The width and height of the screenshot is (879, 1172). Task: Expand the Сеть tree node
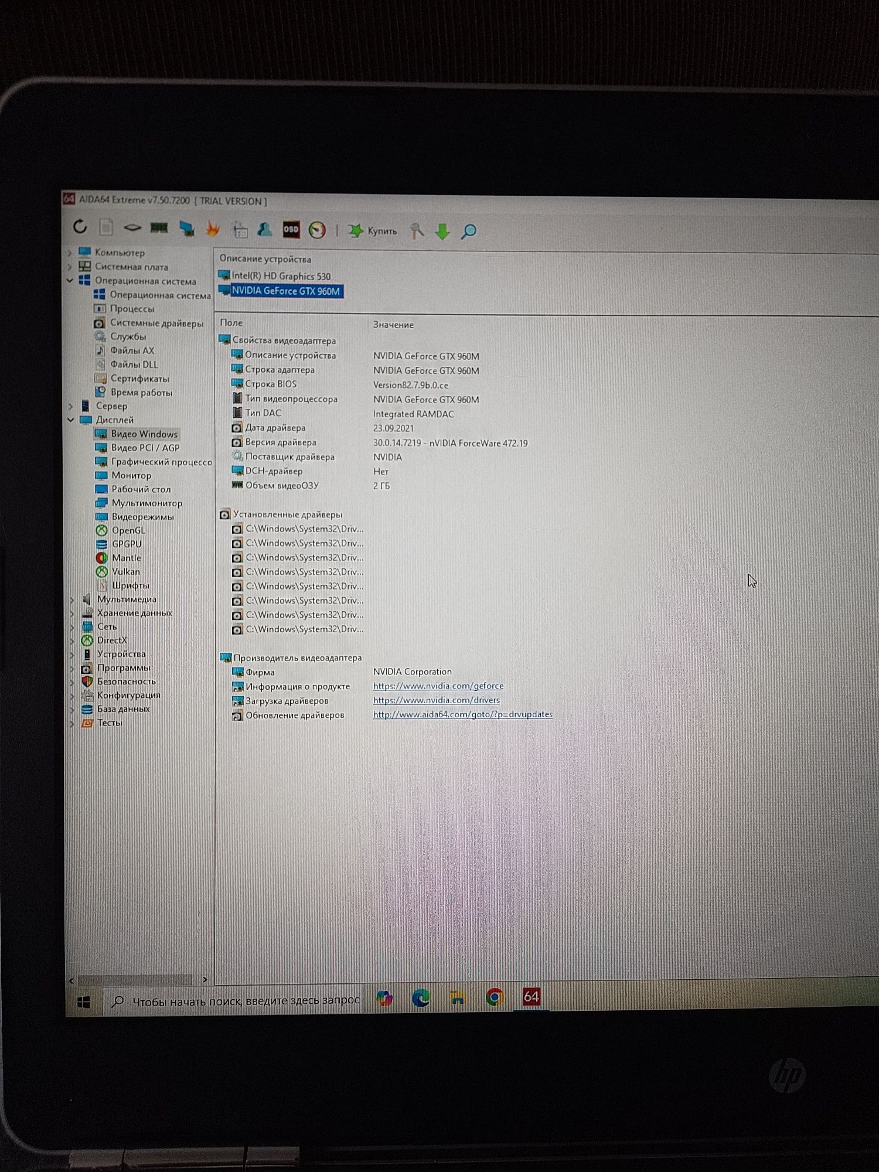click(x=73, y=626)
